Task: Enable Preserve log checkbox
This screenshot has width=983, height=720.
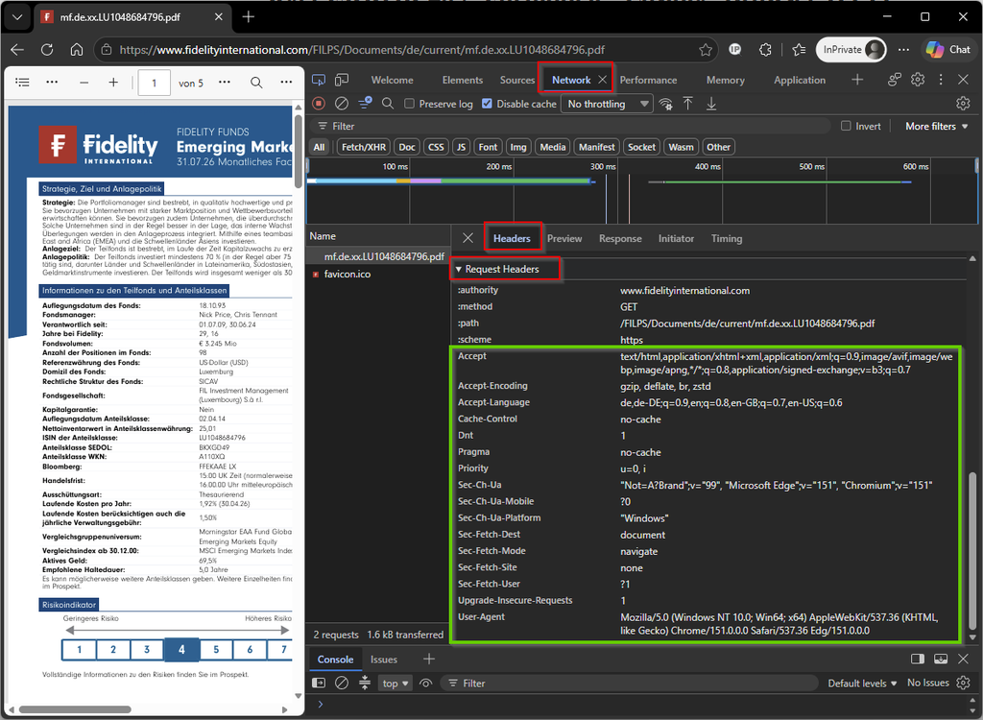Action: [409, 104]
